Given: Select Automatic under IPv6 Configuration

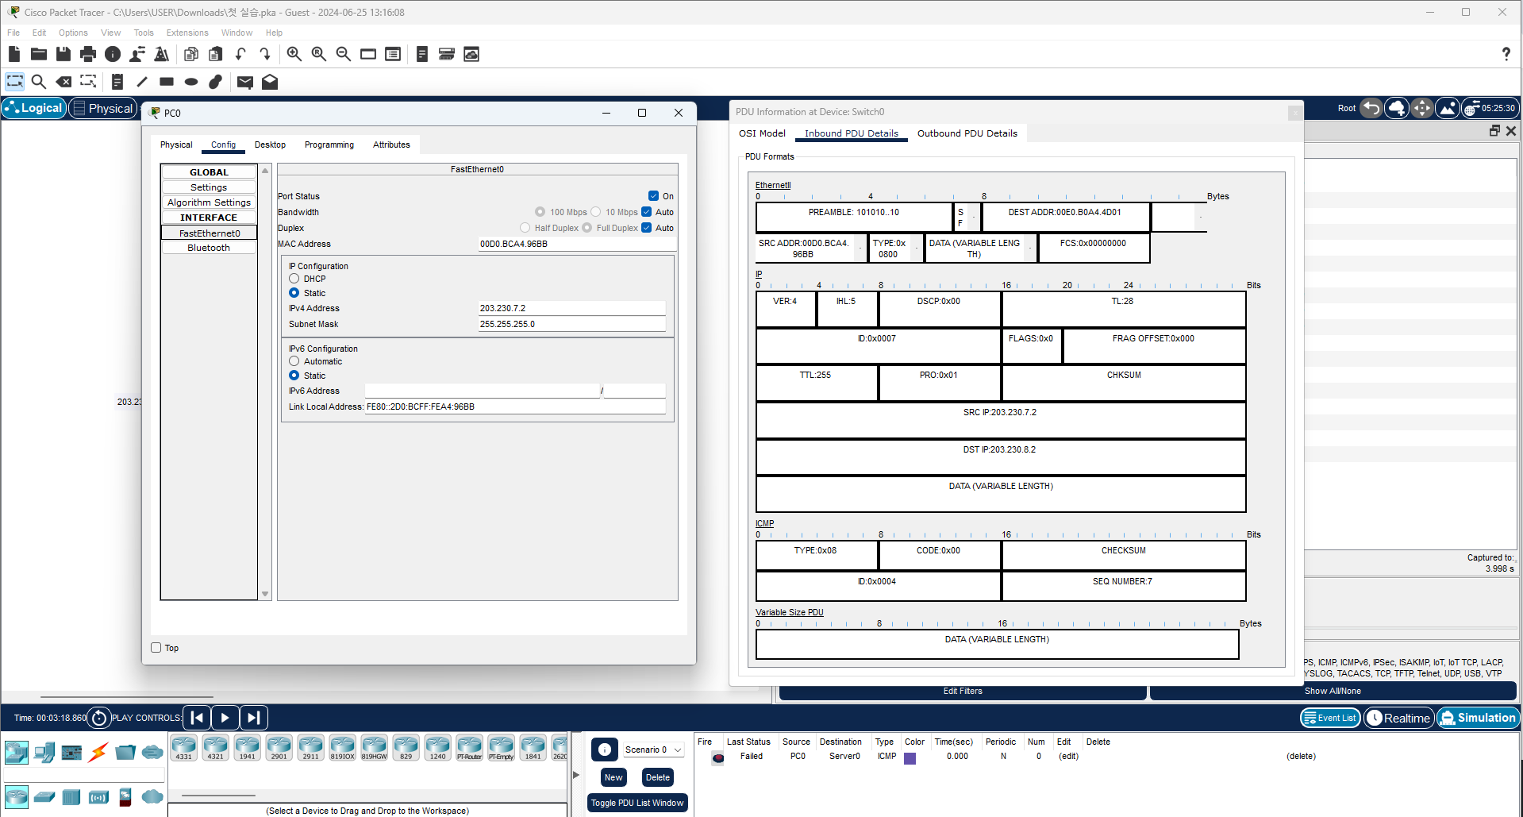Looking at the screenshot, I should [294, 361].
